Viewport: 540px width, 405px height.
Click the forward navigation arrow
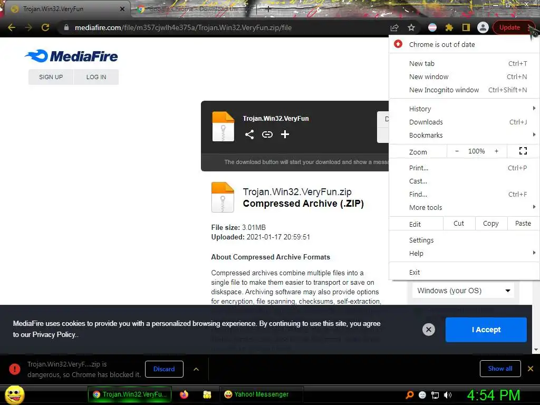(x=28, y=27)
